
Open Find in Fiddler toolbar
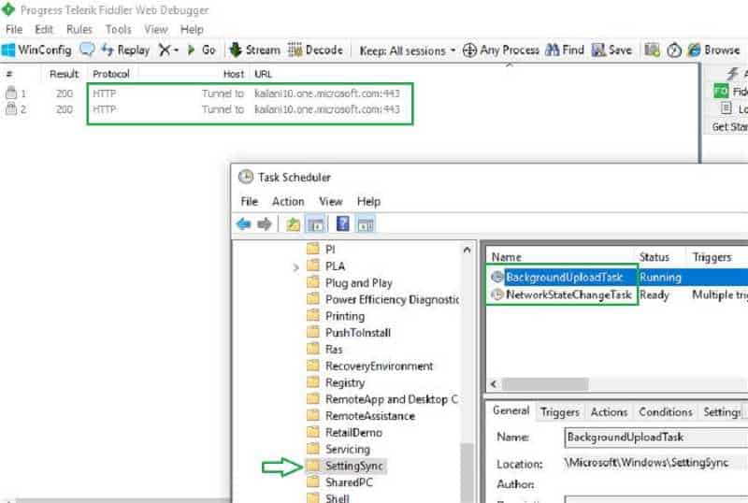coord(565,50)
